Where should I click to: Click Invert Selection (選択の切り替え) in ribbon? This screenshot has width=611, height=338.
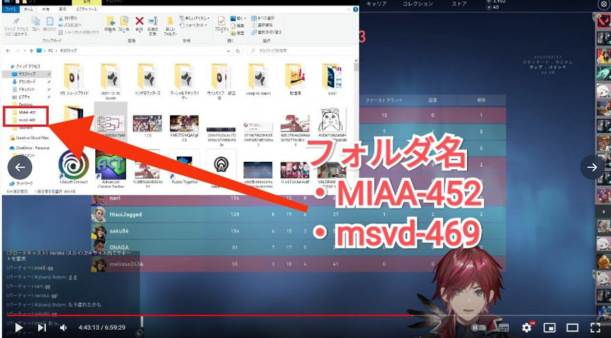pos(266,32)
